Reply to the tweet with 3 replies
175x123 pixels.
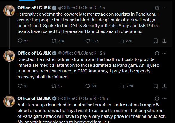[x=20, y=86]
